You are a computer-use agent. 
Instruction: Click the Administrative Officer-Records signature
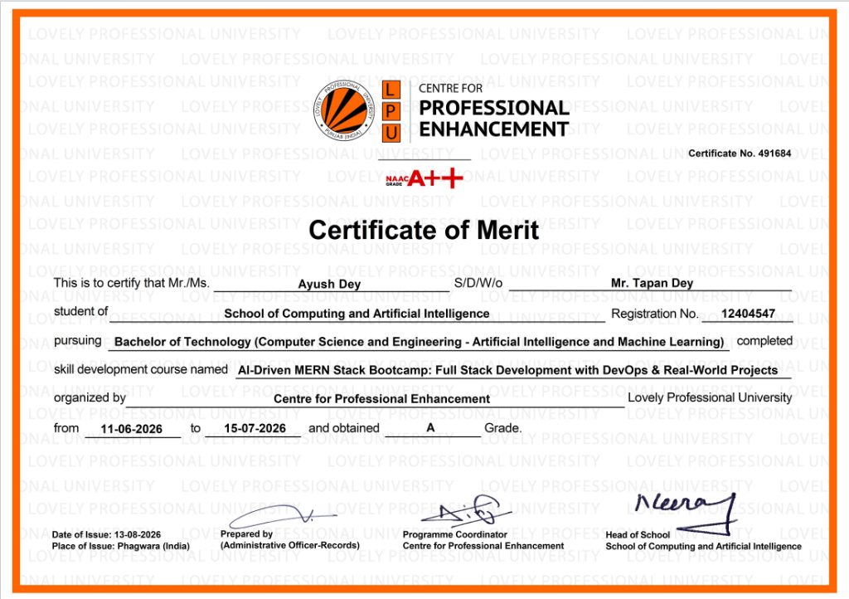point(283,515)
